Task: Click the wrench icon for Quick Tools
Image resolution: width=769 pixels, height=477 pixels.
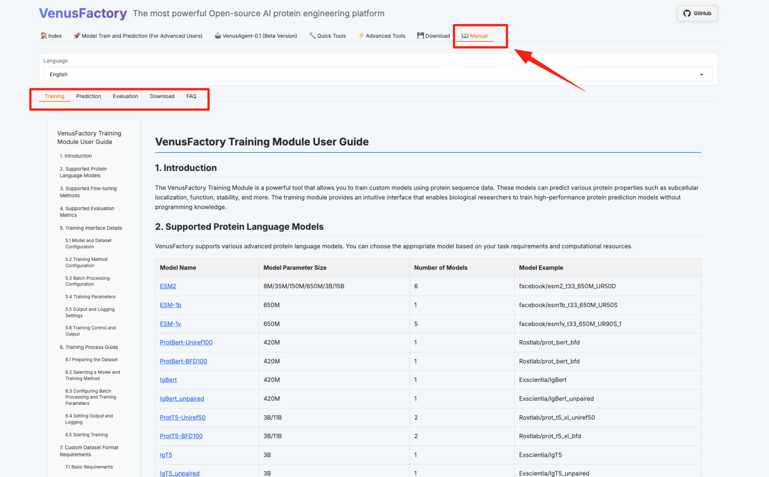Action: click(x=312, y=36)
